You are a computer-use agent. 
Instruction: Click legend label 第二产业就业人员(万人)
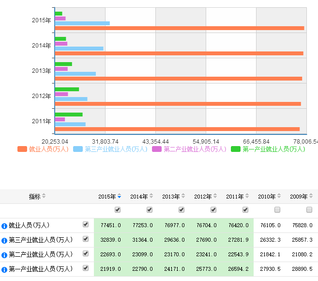195,149
